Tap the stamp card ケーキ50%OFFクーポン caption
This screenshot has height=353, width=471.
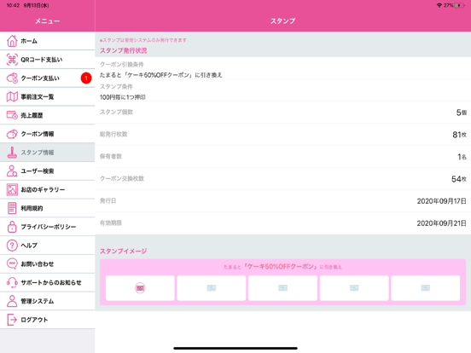[282, 267]
